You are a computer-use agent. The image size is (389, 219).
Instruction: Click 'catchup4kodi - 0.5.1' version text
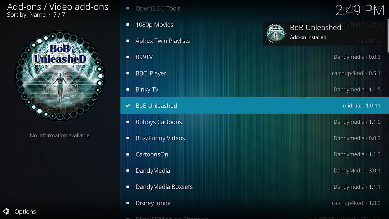[356, 73]
